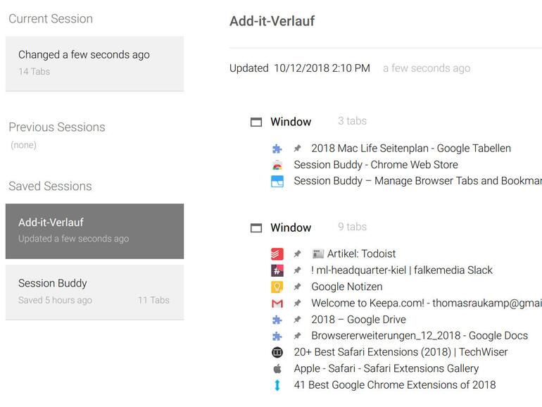This screenshot has height=407, width=542.
Task: Click the Chrome Web Store favicon
Action: pyautogui.click(x=277, y=165)
